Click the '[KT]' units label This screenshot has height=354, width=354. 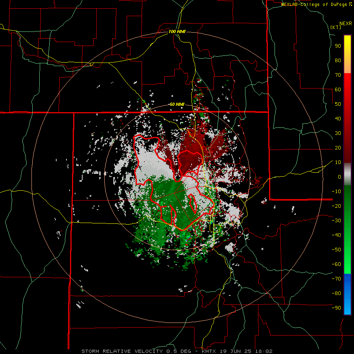coord(336,27)
